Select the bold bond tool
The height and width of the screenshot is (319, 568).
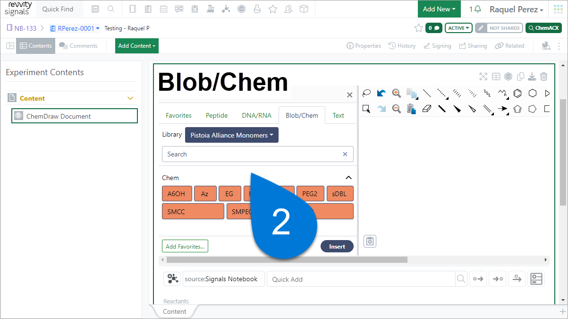coord(442,109)
